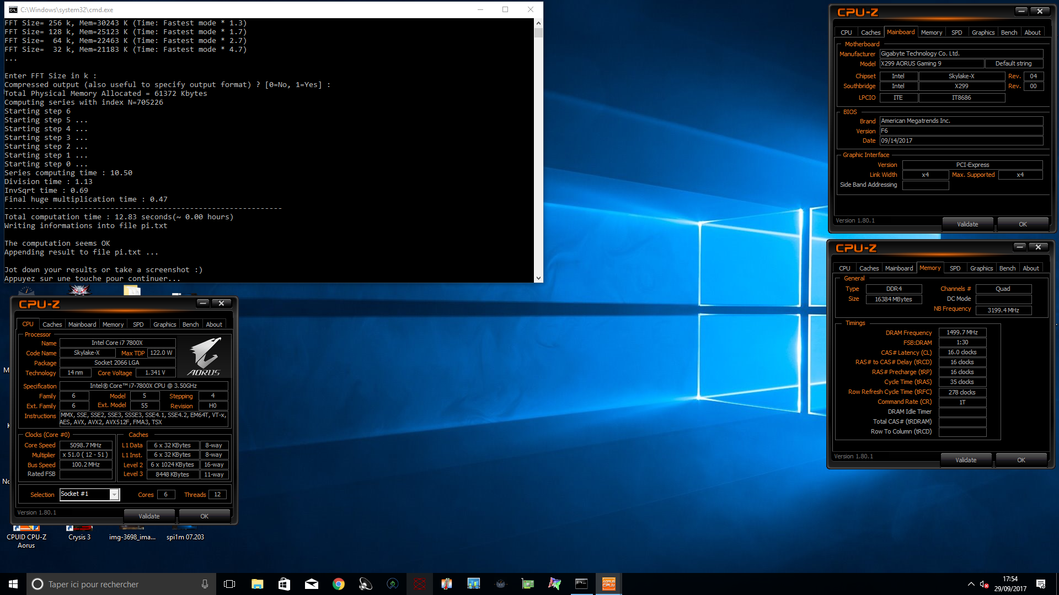Select the Crysis 3 desktop icon

click(x=79, y=534)
